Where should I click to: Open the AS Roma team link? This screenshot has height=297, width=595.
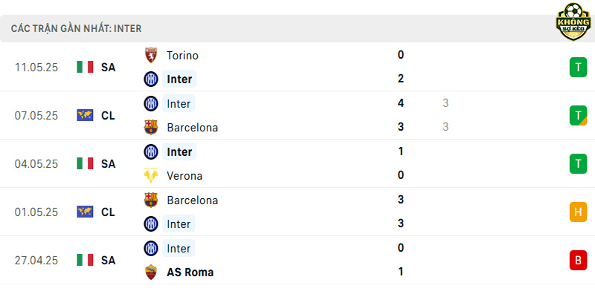(x=190, y=272)
